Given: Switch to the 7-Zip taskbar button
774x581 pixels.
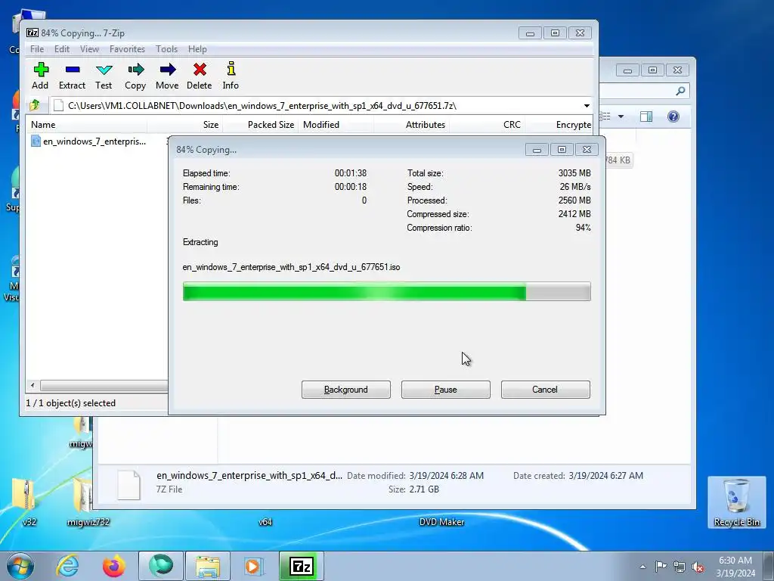Looking at the screenshot, I should pyautogui.click(x=301, y=566).
